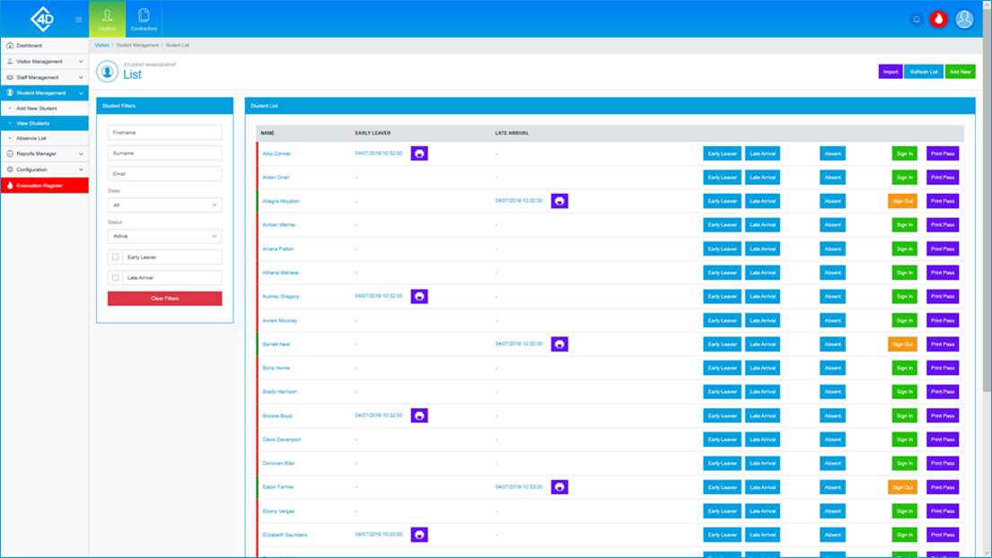Click the Clear Filters button
992x558 pixels.
pos(164,298)
